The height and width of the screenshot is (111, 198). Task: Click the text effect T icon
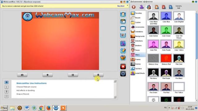click(x=170, y=7)
